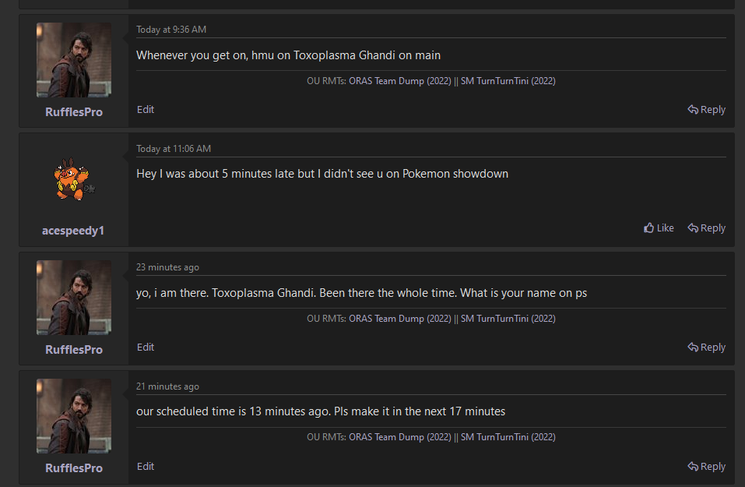The image size is (745, 487).
Task: Open RufflesPro username under the 9:36 AM post
Action: click(74, 112)
